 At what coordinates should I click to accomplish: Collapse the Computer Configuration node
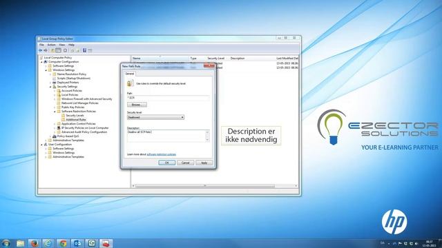(41, 62)
